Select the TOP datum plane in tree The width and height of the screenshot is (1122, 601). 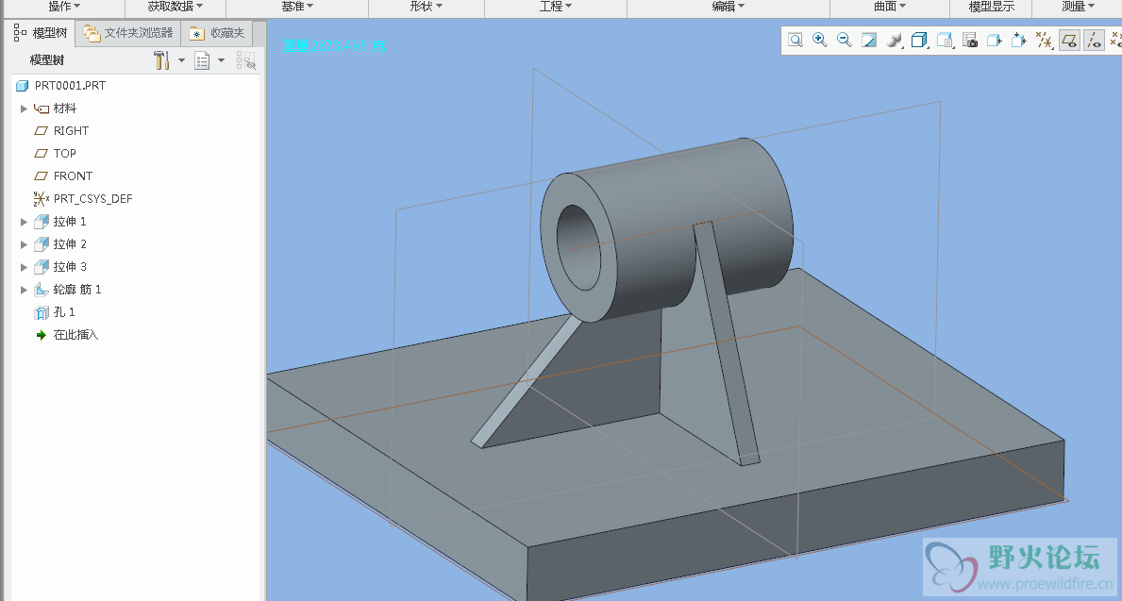(55, 154)
